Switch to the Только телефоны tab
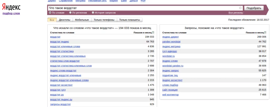Screen dimensions: 270x107 104,20
